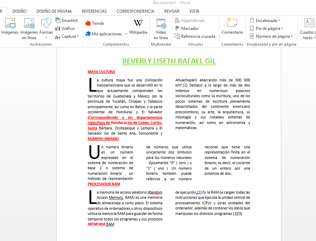Click the text "Ahuachapán) abarcando más de 300 000"
316x241 pixels.
click(x=213, y=80)
